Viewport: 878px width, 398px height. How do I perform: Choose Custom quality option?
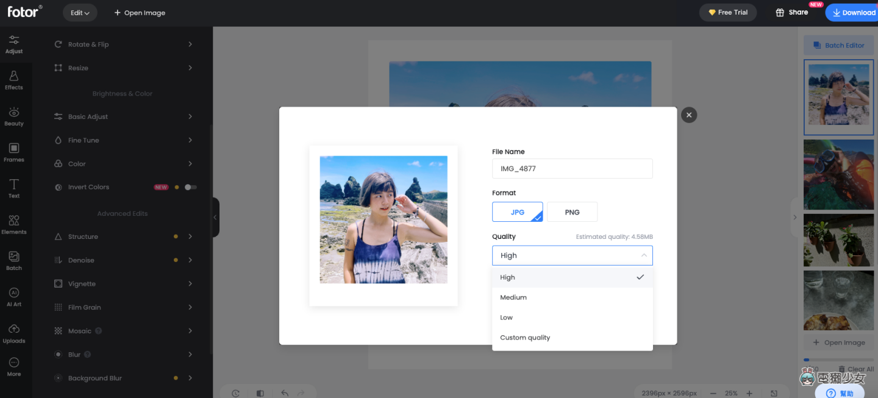point(572,338)
